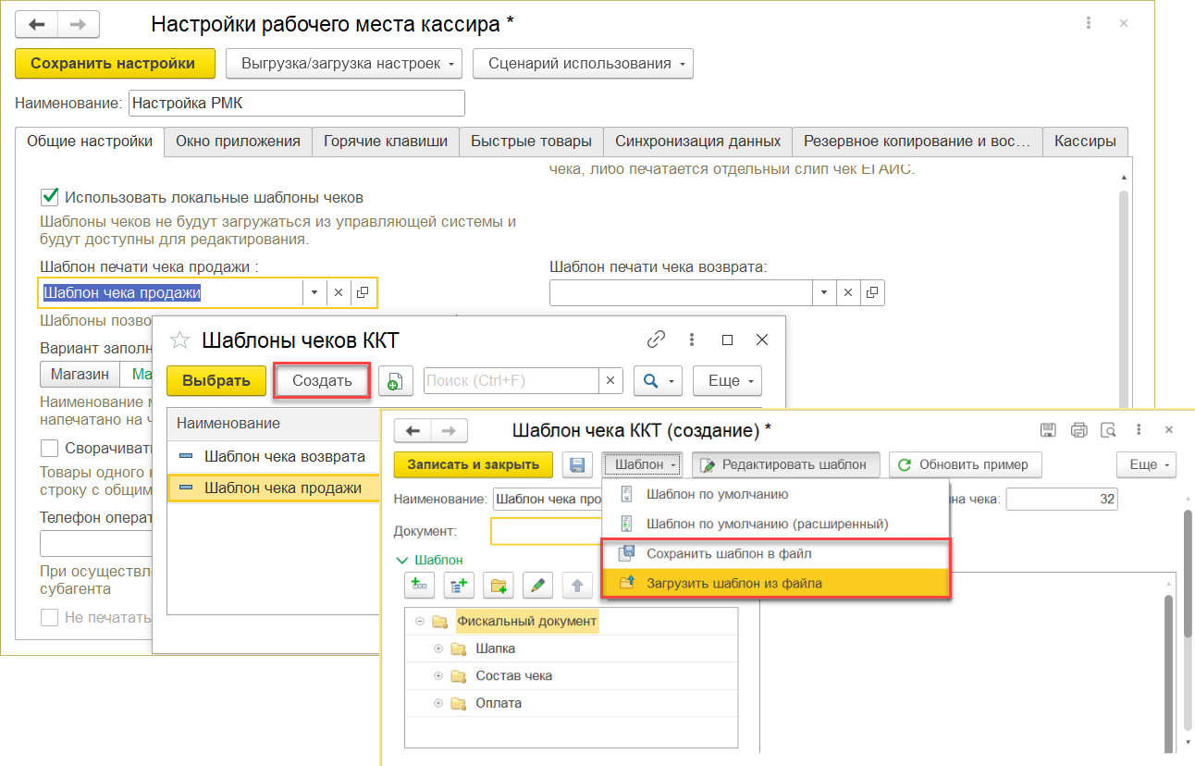1195x766 pixels.
Task: Click the pencil edit icon above the template tree
Action: tap(536, 585)
